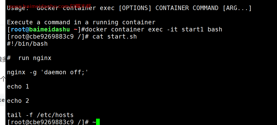
Task: Click the 'echo 1' line
Action: pos(18,86)
